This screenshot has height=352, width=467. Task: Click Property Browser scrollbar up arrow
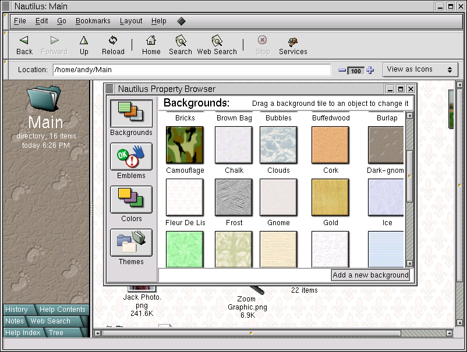tap(409, 115)
